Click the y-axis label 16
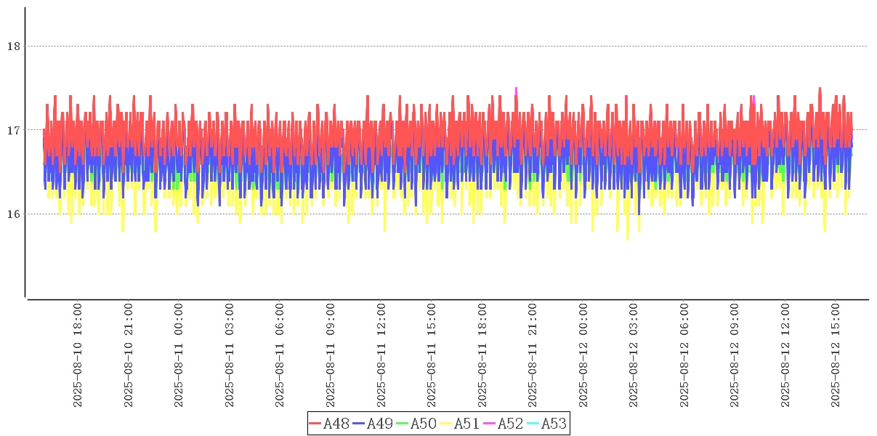Screen dimensions: 877x436 tap(13, 214)
